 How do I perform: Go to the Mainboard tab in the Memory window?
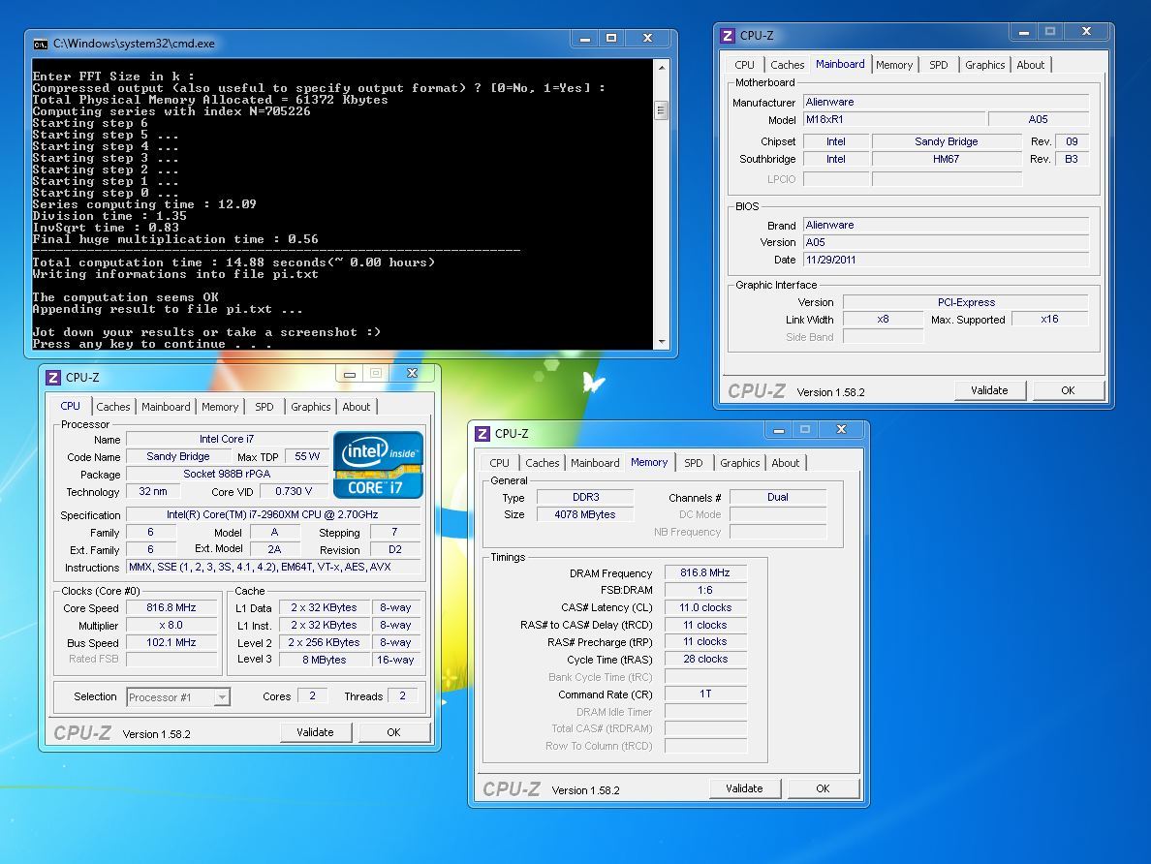(595, 463)
